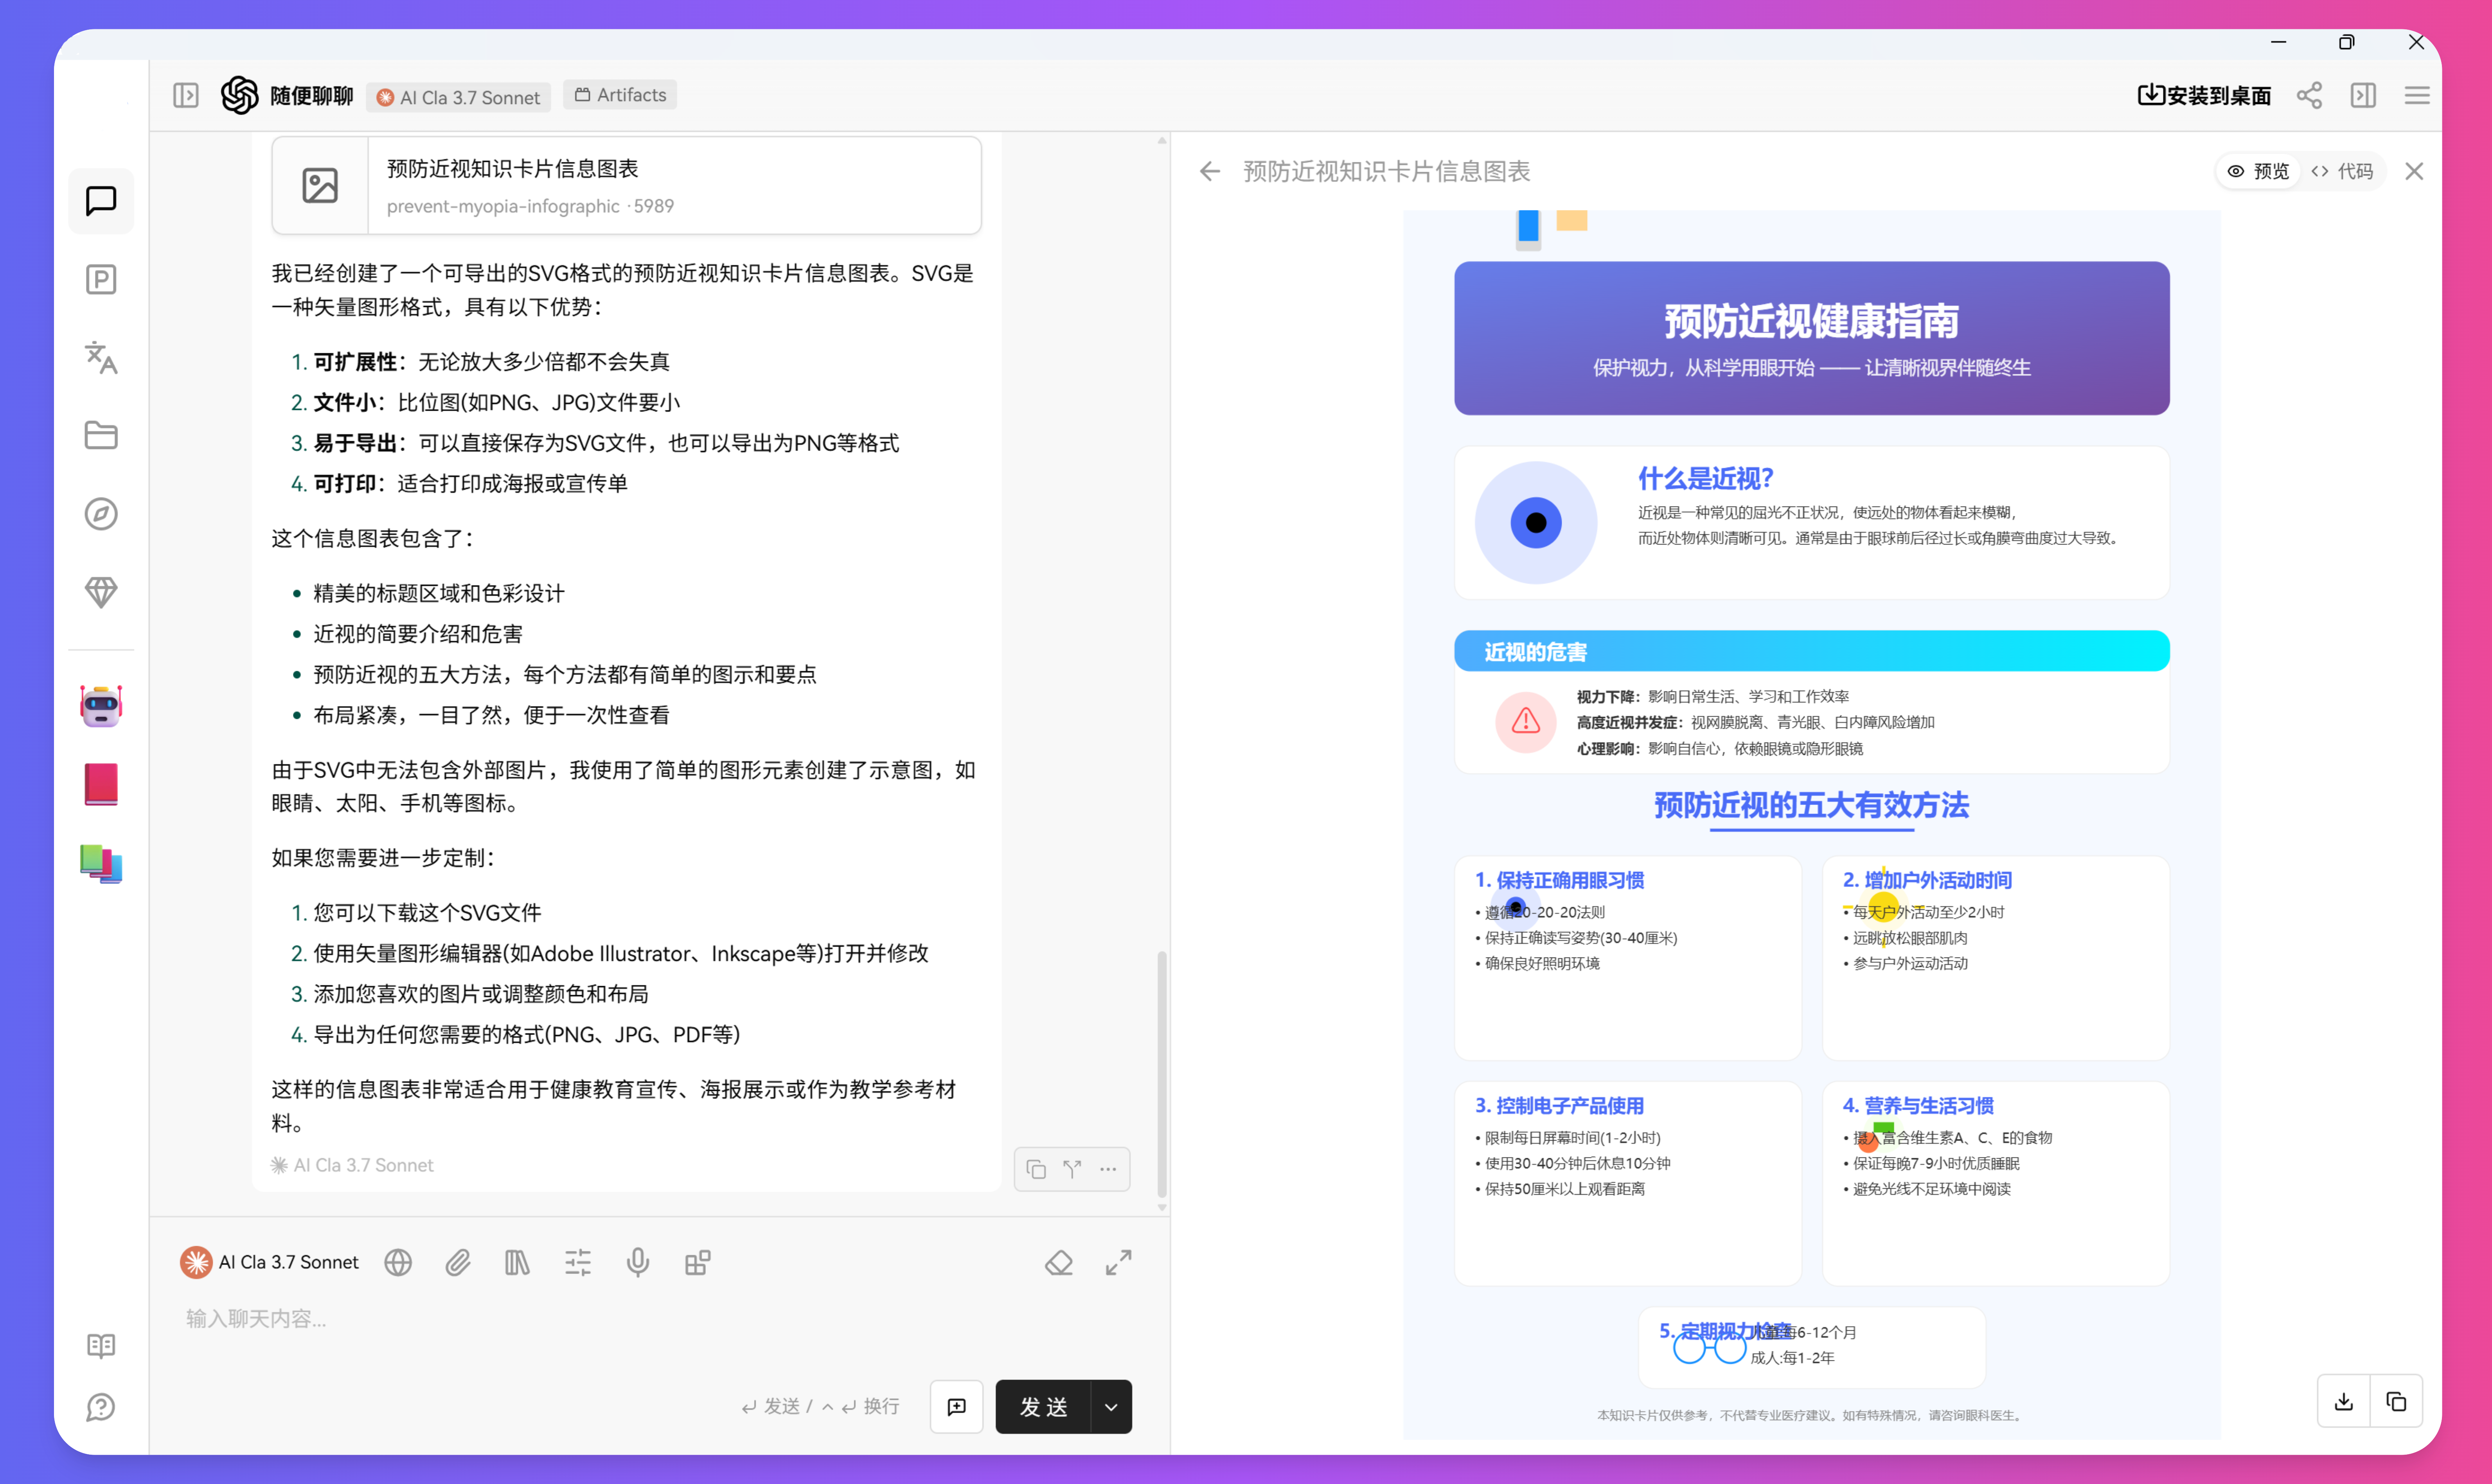Switch to the 代码 code tab
The width and height of the screenshot is (2492, 1484).
click(x=2342, y=171)
